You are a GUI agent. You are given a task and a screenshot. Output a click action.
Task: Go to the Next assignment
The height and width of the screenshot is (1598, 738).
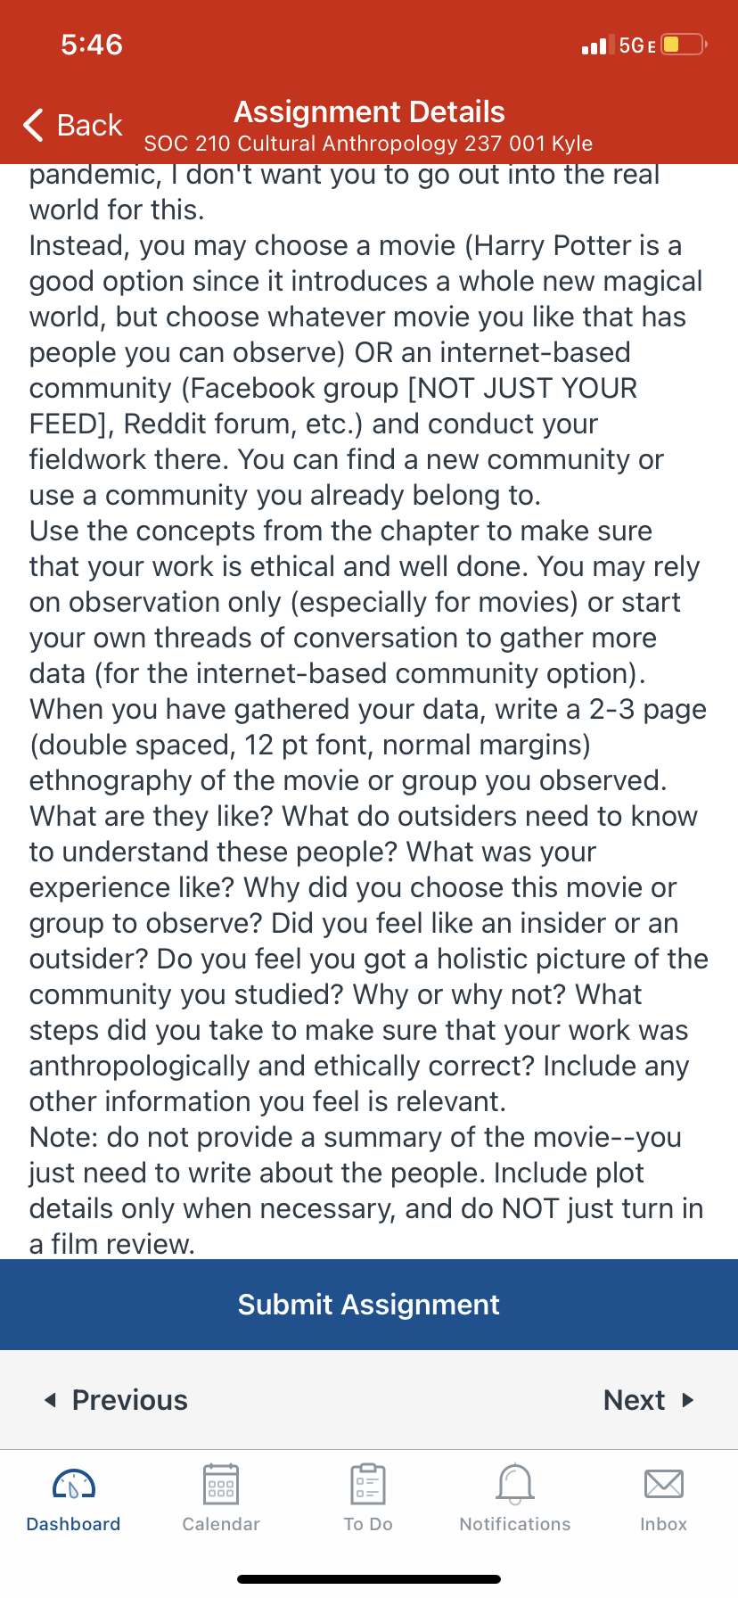pyautogui.click(x=649, y=1400)
